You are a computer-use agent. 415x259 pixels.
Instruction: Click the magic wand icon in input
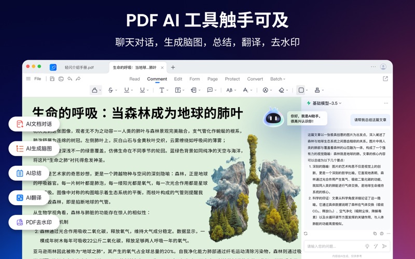tap(376, 246)
